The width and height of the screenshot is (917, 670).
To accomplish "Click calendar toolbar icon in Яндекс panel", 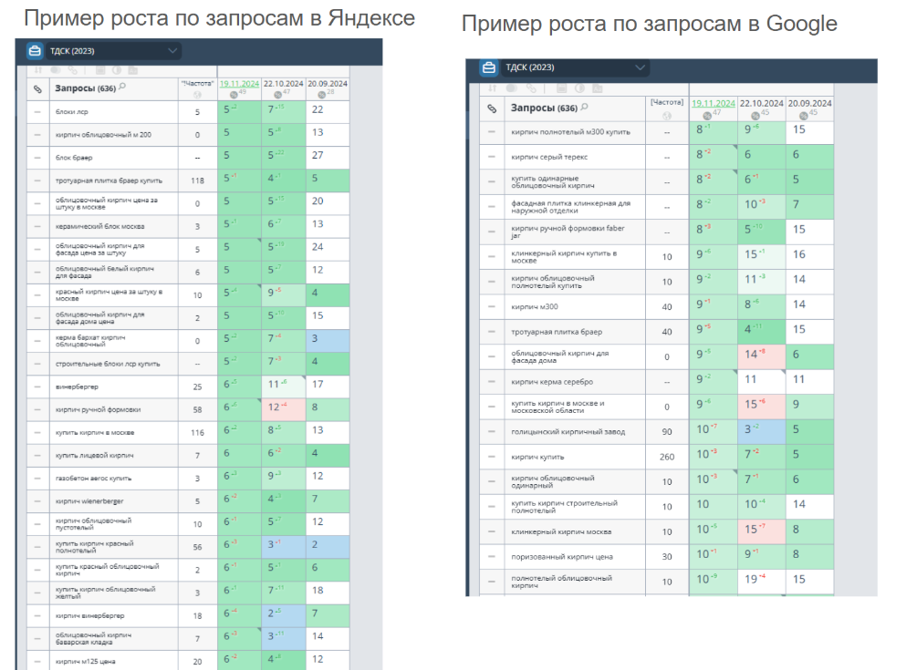I will tap(100, 70).
